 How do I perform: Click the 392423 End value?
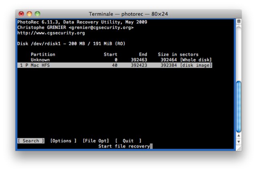click(139, 65)
